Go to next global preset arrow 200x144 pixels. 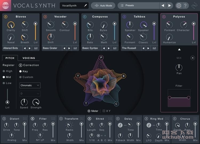pos(170,6)
